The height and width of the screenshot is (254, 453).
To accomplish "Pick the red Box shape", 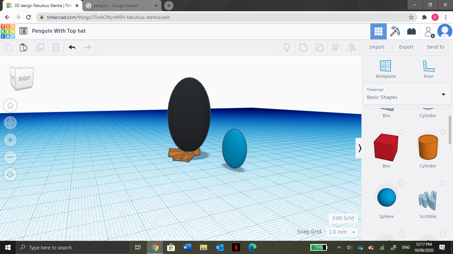I will 386,148.
